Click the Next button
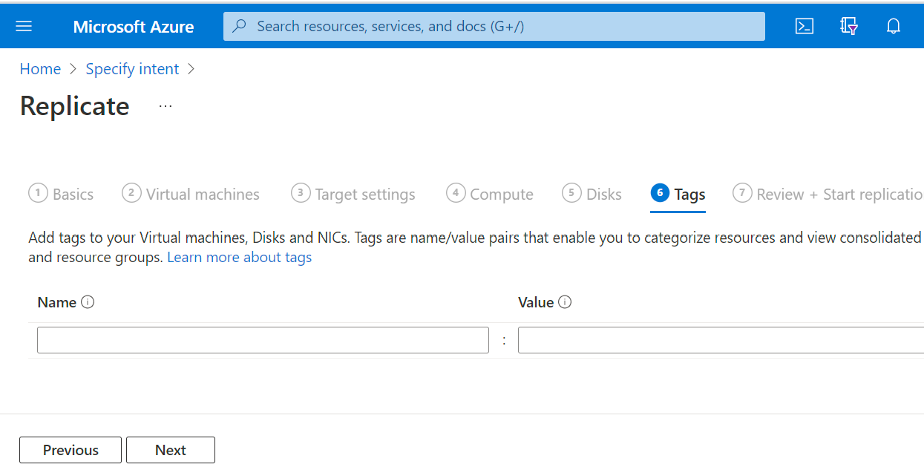924x470 pixels. [171, 450]
